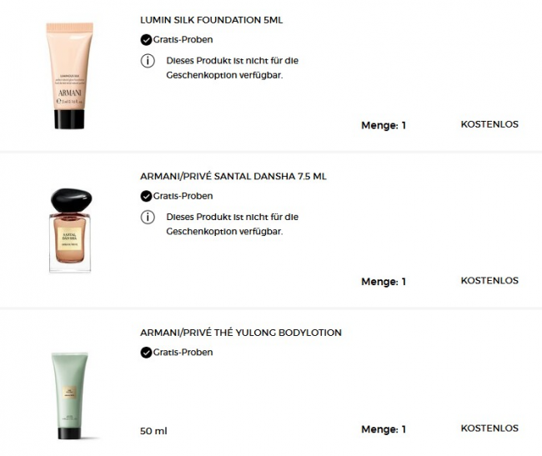Click the Lumin Silk Foundation tube image
The image size is (542, 456).
pos(70,76)
